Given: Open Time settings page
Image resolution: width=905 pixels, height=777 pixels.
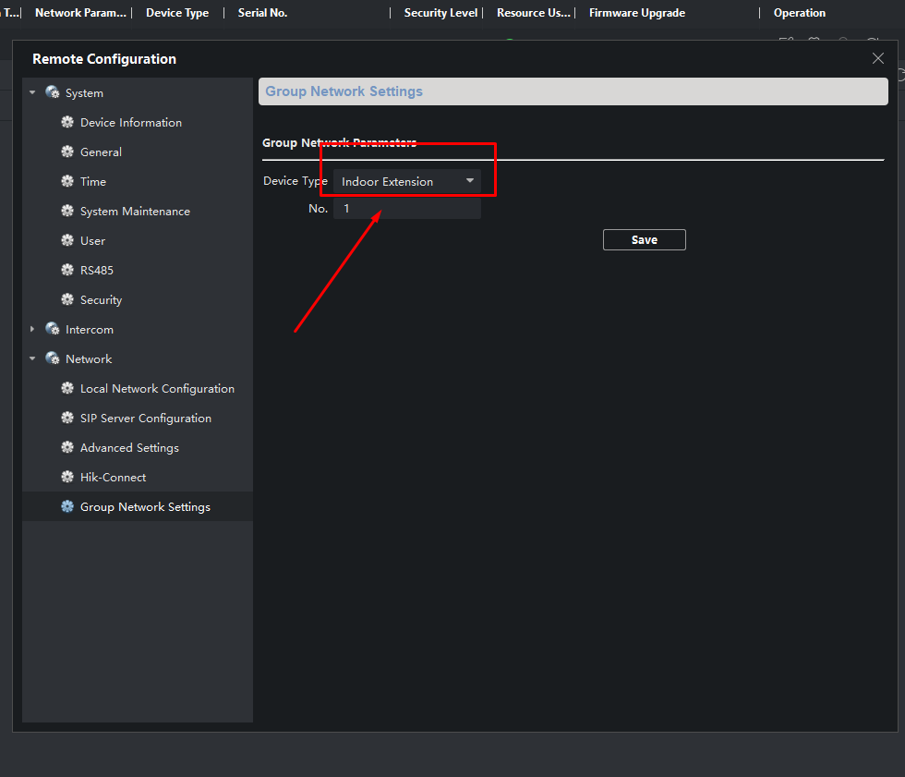Looking at the screenshot, I should [x=93, y=181].
